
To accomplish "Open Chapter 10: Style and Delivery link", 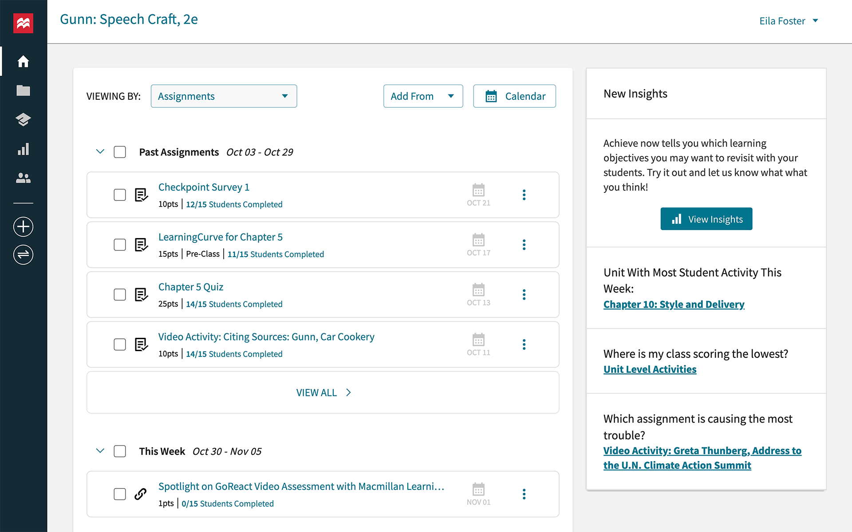I will point(674,303).
